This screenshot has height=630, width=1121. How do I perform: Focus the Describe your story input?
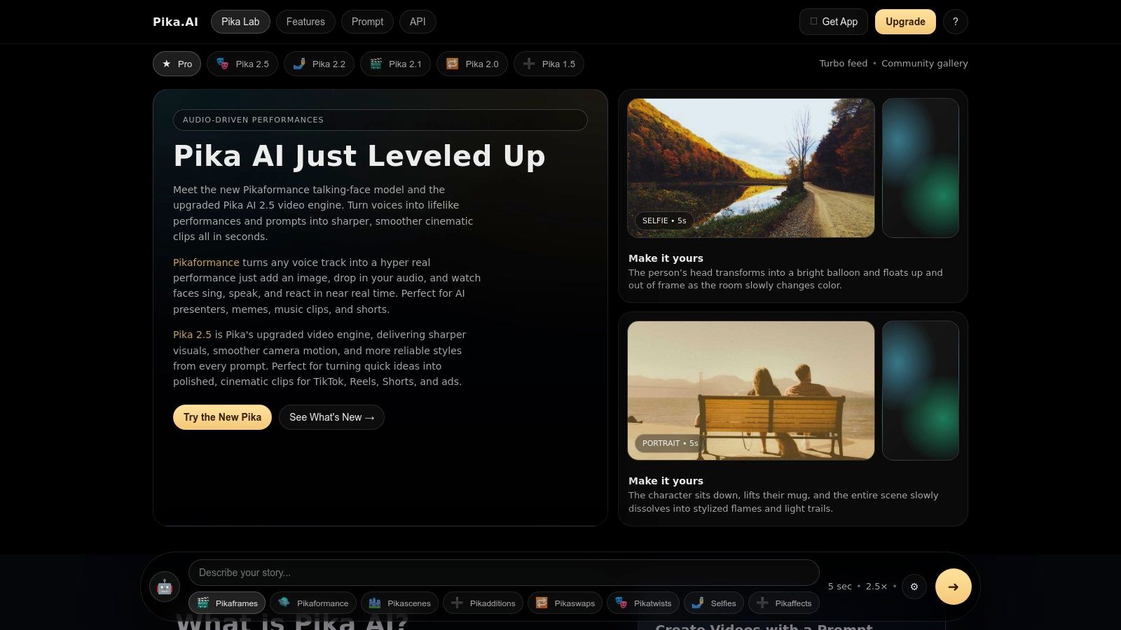504,573
